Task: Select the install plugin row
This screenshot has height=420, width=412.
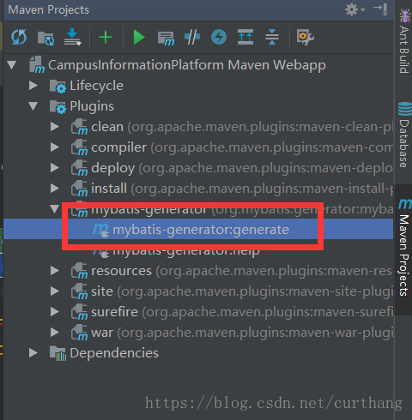Action: 198,189
